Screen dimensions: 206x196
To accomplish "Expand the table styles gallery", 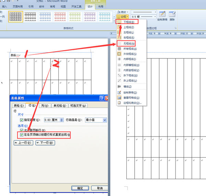I will point(114,21).
